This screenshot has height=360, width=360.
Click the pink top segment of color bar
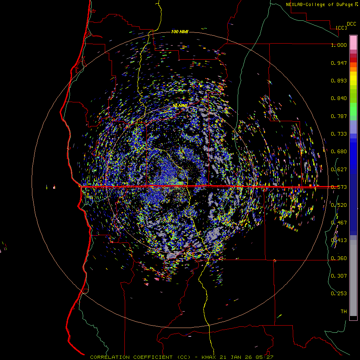[x=353, y=42]
